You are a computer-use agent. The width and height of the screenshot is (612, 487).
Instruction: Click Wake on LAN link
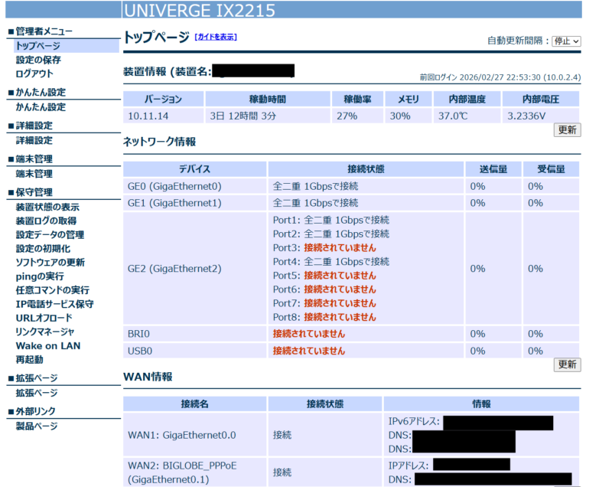click(x=47, y=345)
